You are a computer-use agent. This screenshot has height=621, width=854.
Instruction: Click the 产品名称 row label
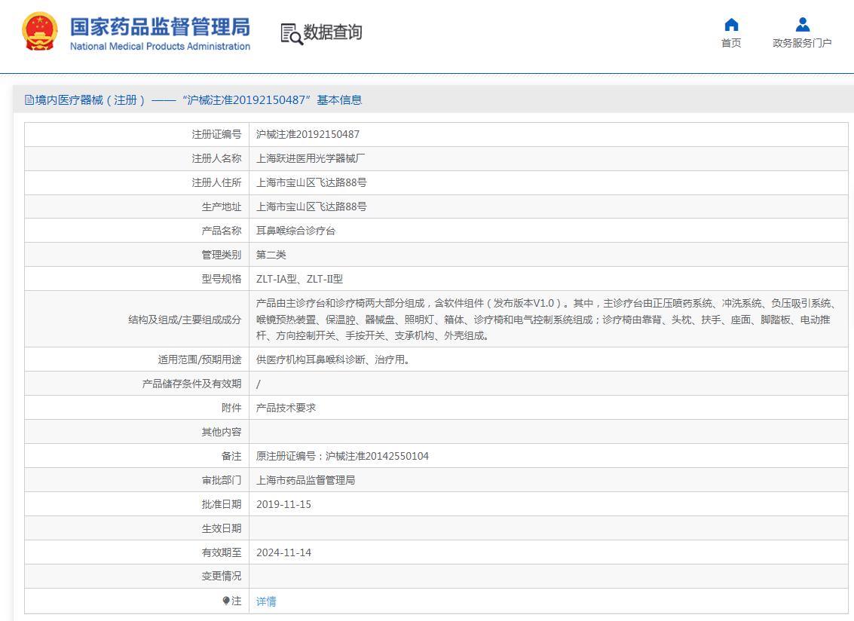point(221,231)
